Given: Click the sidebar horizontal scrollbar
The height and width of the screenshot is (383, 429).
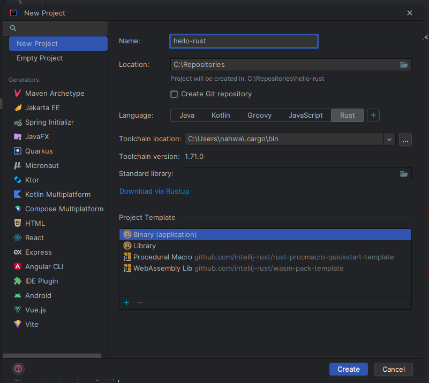Looking at the screenshot, I should [x=52, y=356].
